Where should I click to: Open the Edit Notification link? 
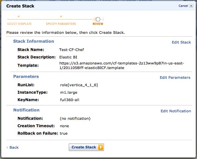[176, 111]
